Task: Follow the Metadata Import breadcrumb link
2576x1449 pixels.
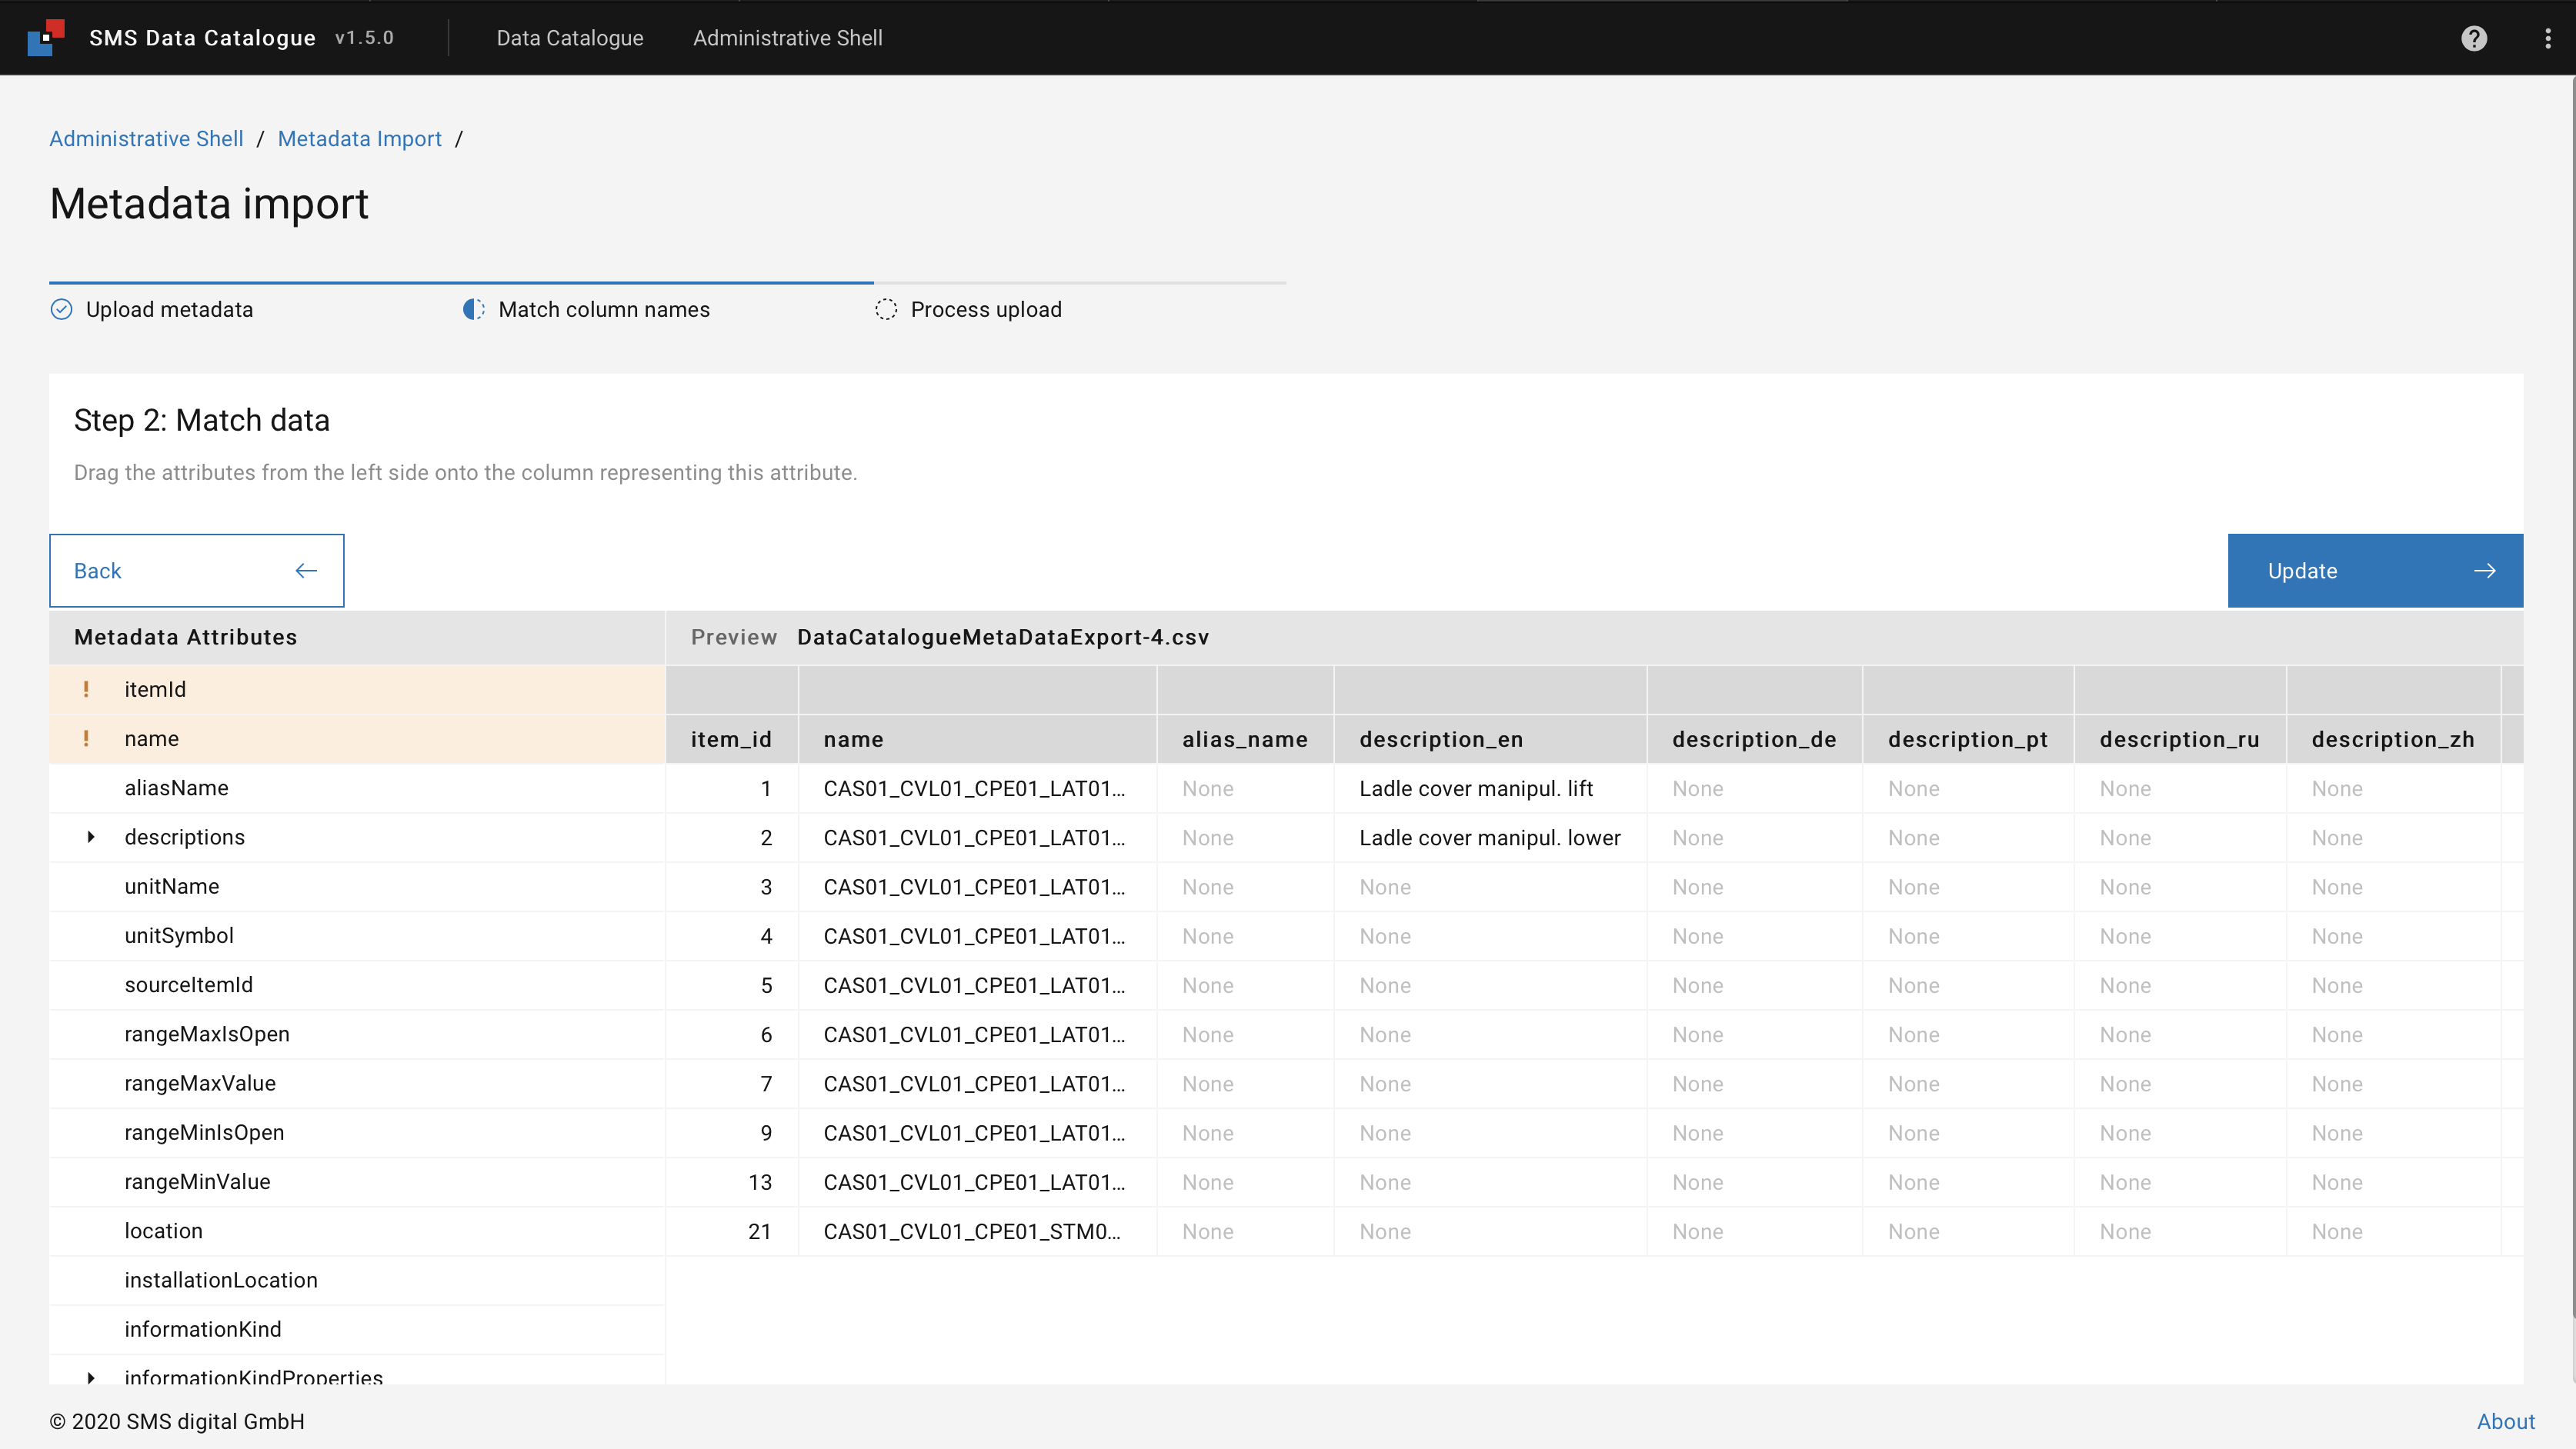Action: coord(359,139)
